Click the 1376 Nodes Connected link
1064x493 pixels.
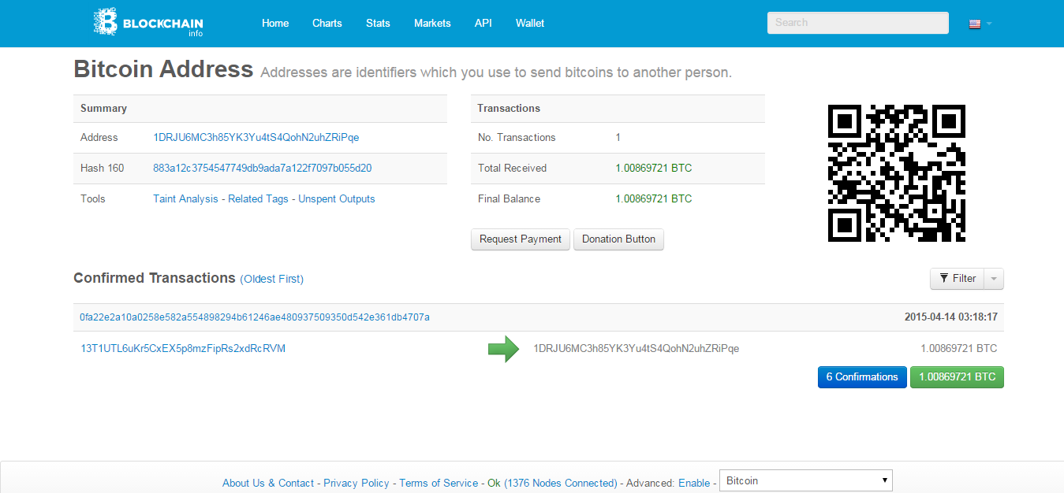point(561,483)
